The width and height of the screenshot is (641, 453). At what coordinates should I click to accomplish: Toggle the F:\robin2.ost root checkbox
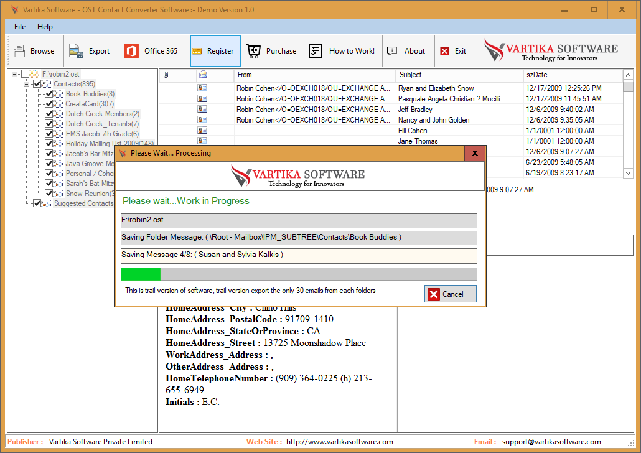point(26,74)
